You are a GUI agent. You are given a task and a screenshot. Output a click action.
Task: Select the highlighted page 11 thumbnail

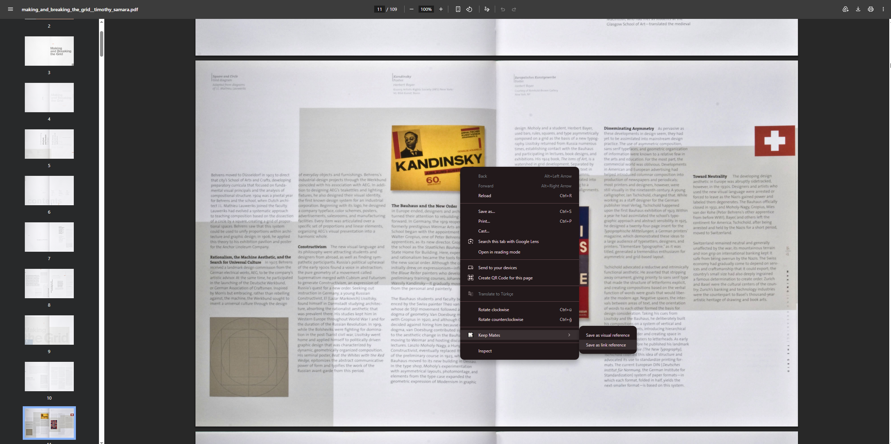(x=49, y=423)
